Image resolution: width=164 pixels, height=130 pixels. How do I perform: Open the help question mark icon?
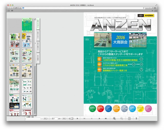pos(136,118)
